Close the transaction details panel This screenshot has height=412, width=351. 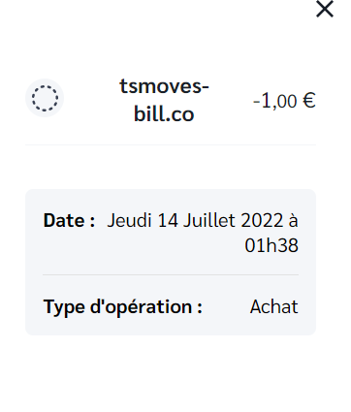(325, 9)
